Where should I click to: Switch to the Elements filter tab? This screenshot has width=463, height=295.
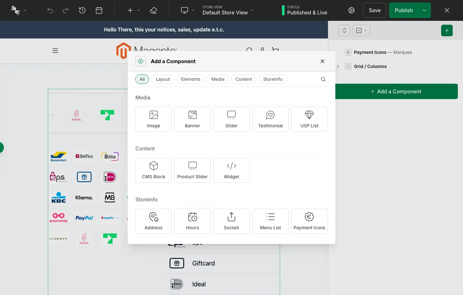pos(190,79)
